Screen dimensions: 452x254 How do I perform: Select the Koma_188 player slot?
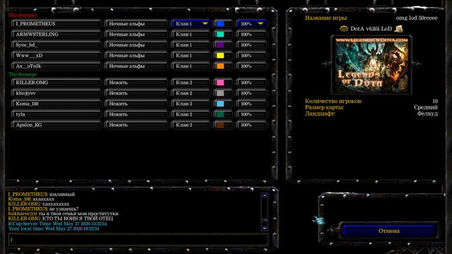(56, 103)
